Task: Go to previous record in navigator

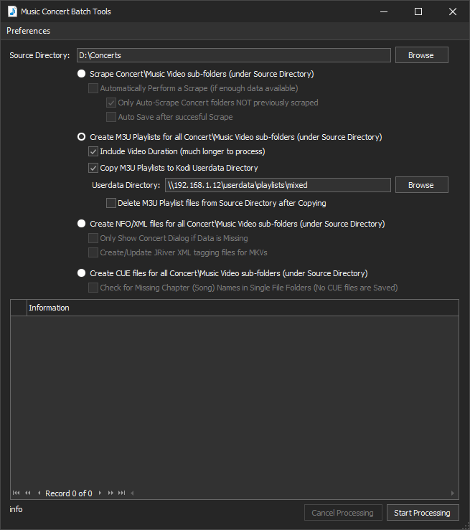Action: [x=39, y=493]
